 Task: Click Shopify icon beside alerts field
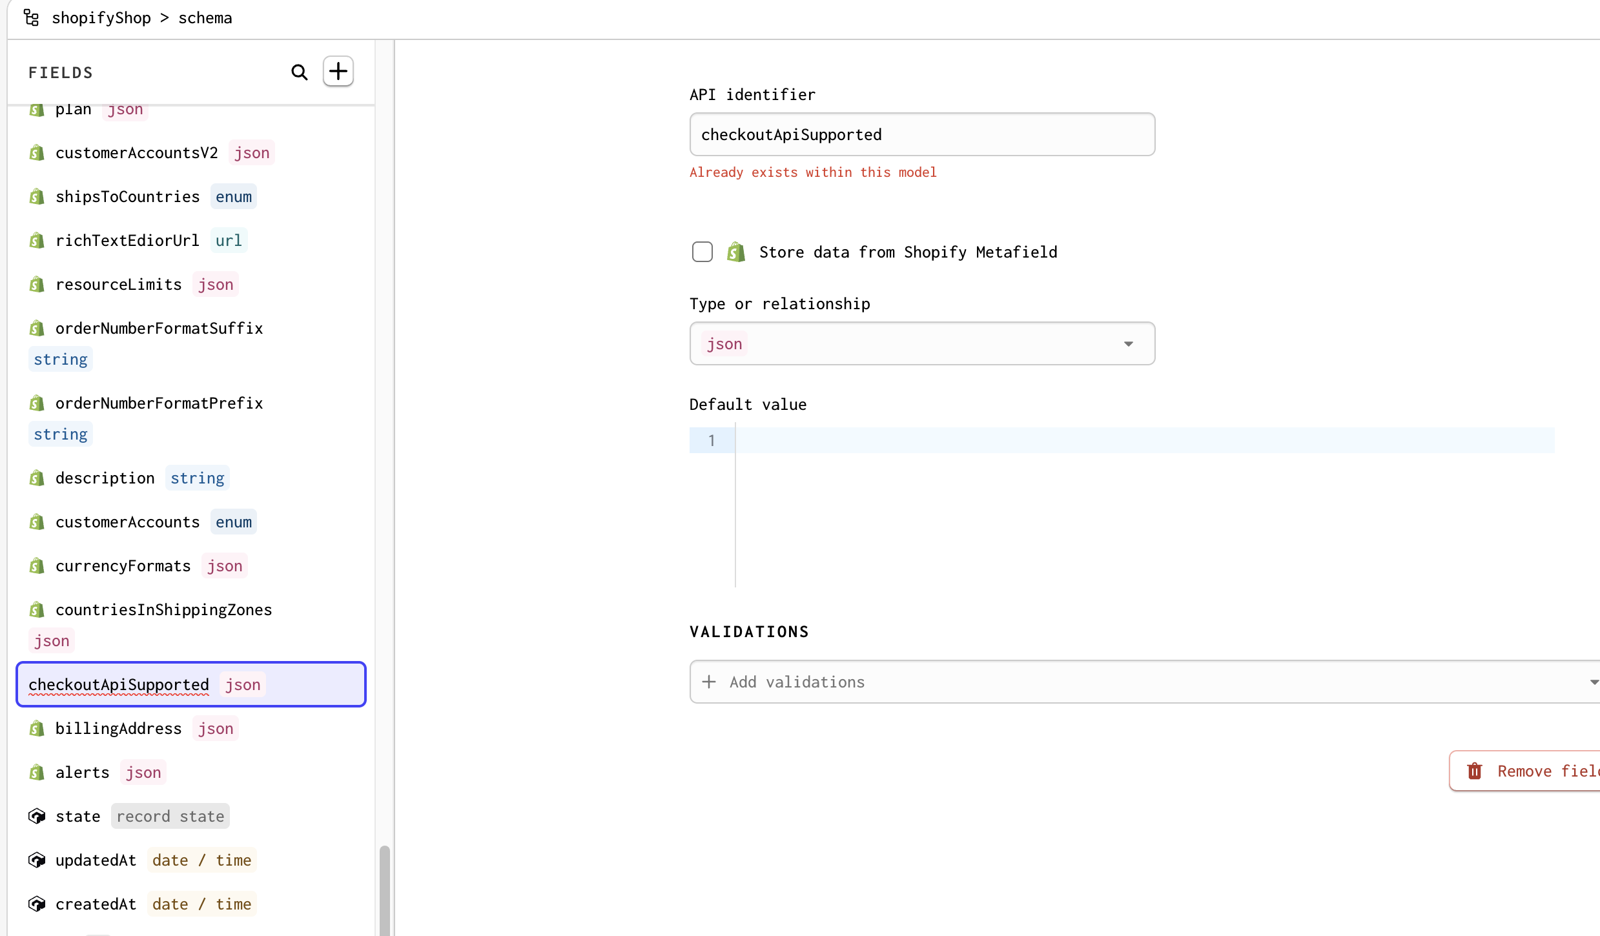37,773
